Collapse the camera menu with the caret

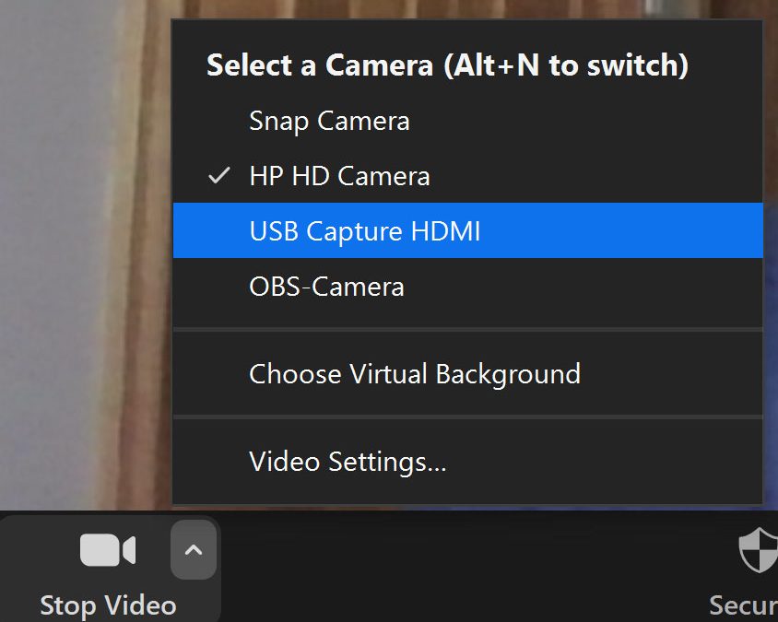[194, 550]
